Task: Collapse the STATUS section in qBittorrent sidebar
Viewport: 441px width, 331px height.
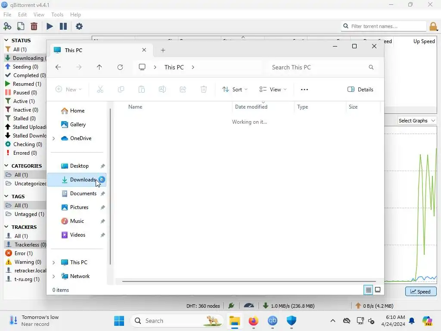Action: pos(6,40)
